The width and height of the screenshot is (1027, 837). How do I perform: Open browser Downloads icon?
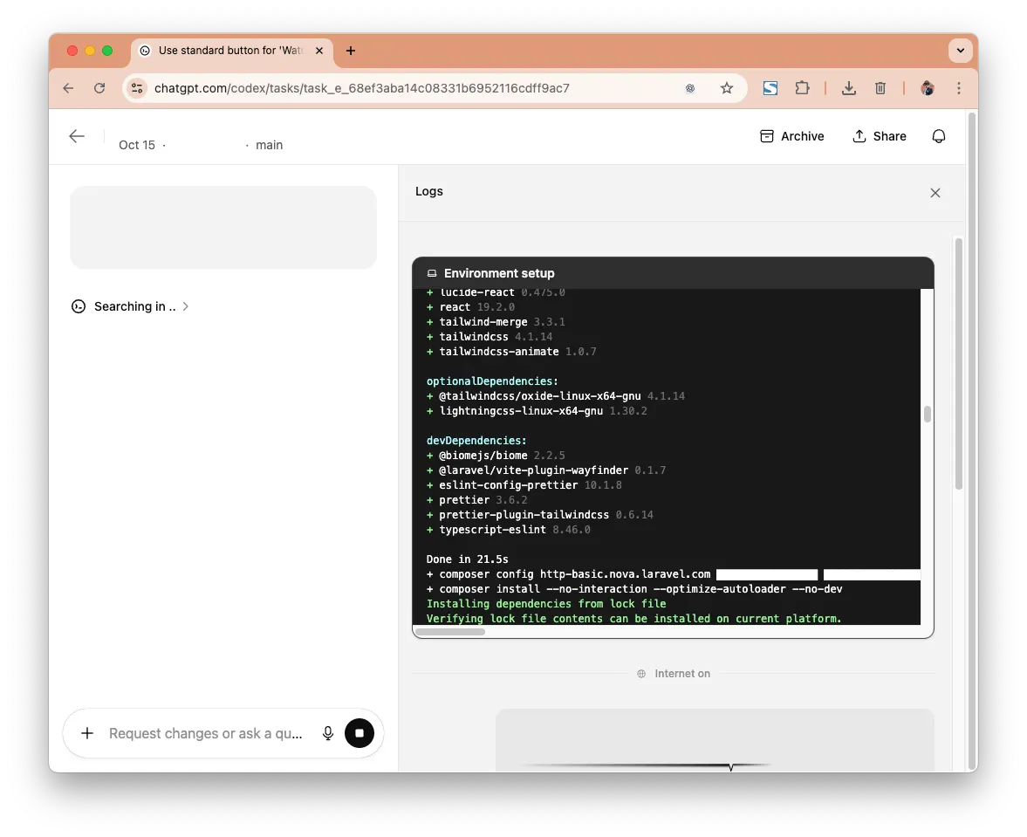pyautogui.click(x=848, y=88)
